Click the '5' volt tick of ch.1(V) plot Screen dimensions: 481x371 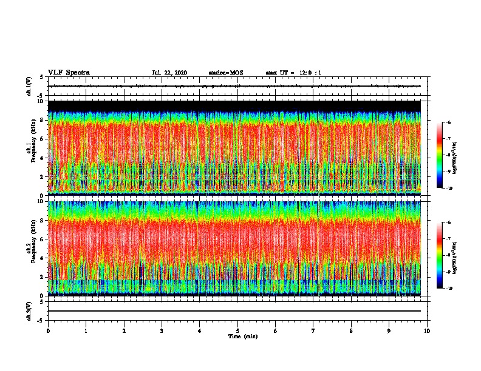[x=42, y=77]
